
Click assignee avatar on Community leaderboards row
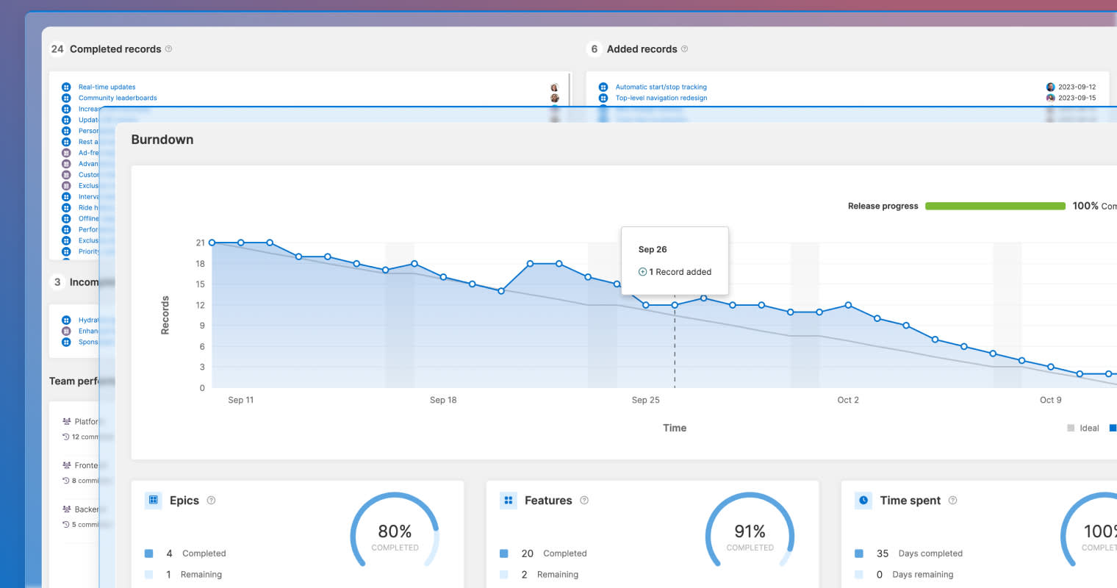(554, 98)
